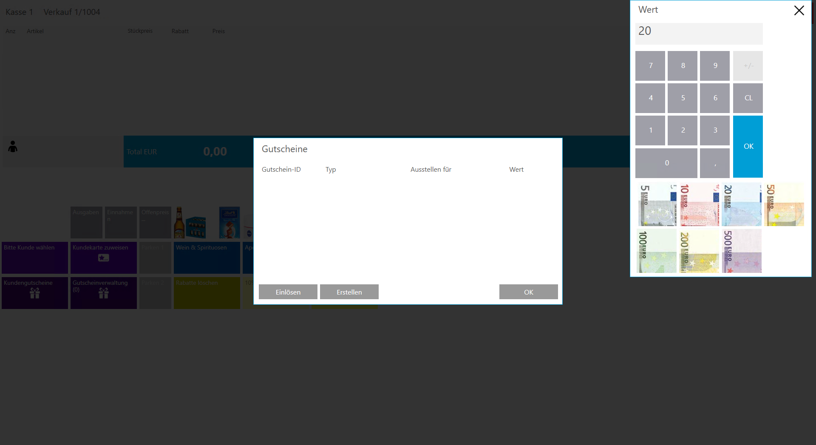Toggle sign with +/- key
This screenshot has width=816, height=445.
pos(748,66)
